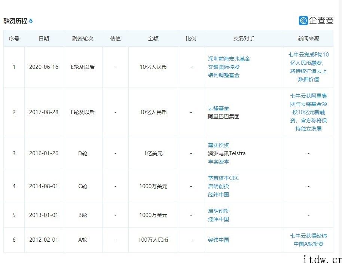Click the D轮 round cell
The image size is (342, 263).
coord(83,153)
